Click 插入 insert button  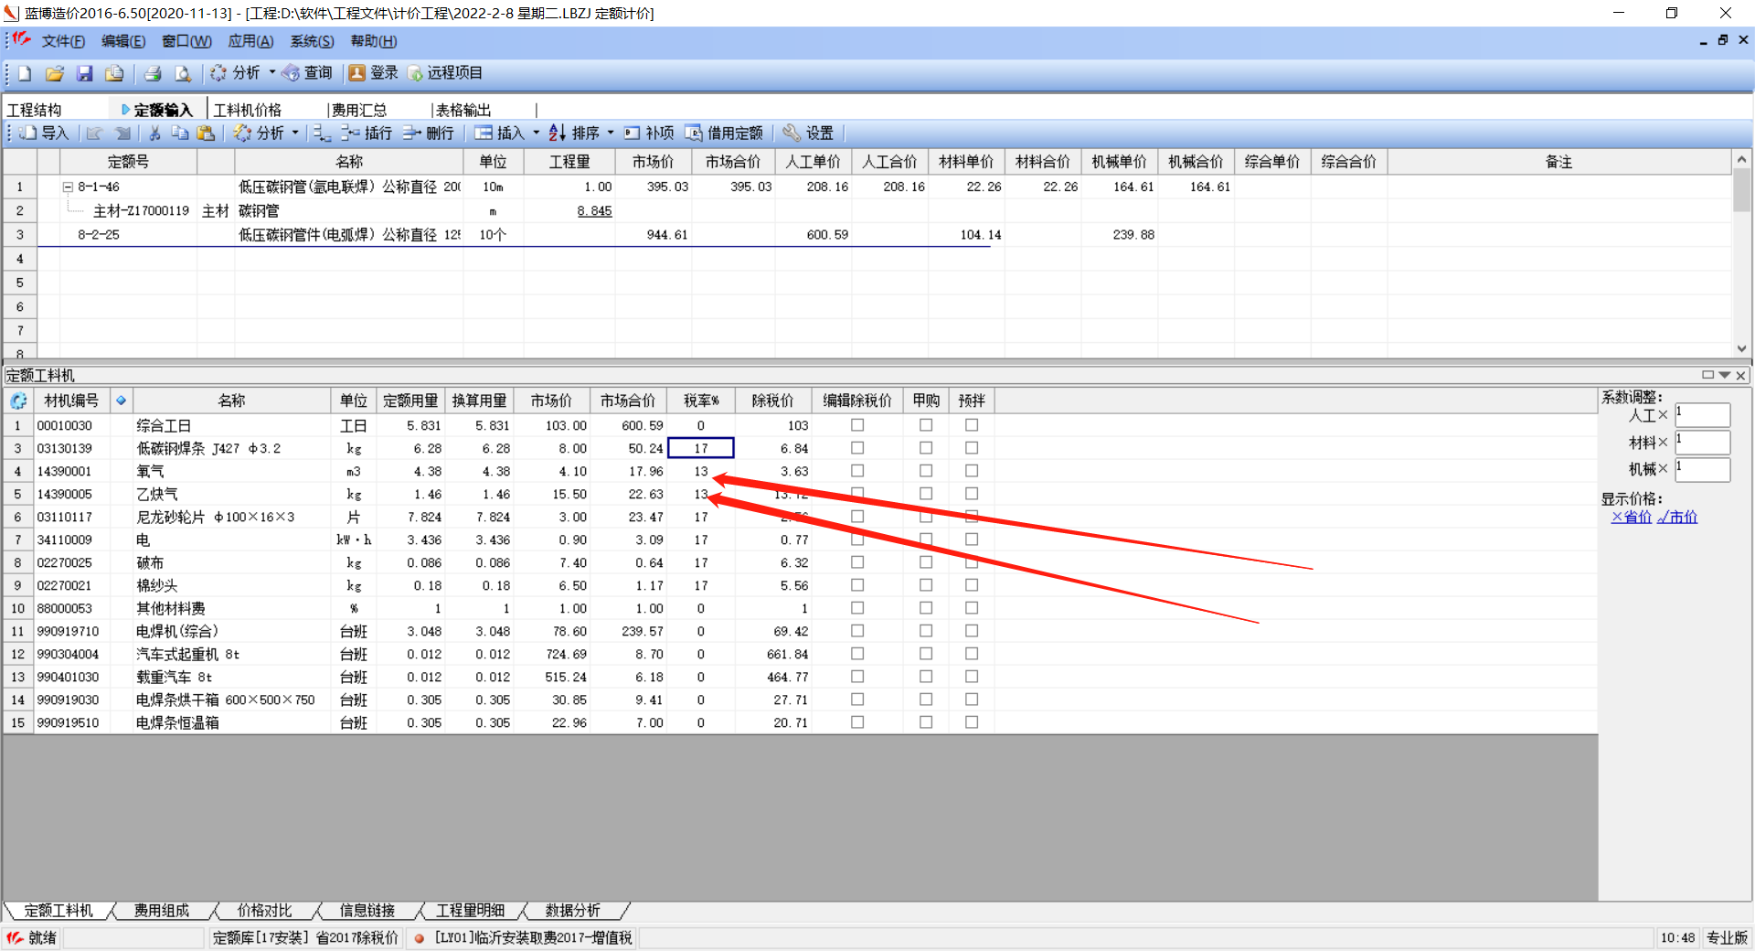click(x=499, y=134)
